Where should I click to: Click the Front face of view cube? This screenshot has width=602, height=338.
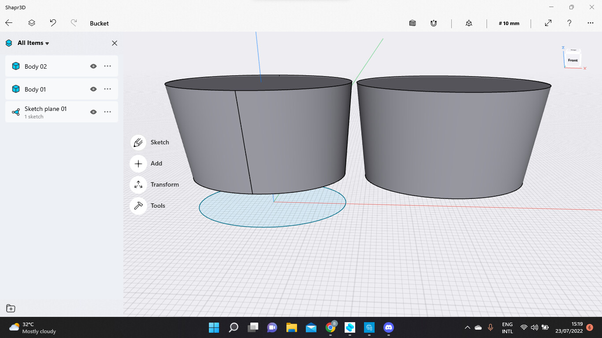point(572,60)
